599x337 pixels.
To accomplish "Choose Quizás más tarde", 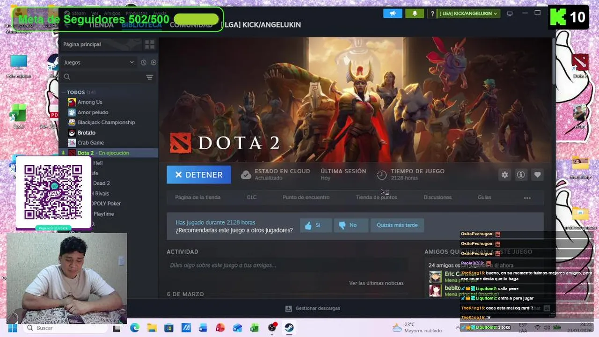I will (x=397, y=225).
